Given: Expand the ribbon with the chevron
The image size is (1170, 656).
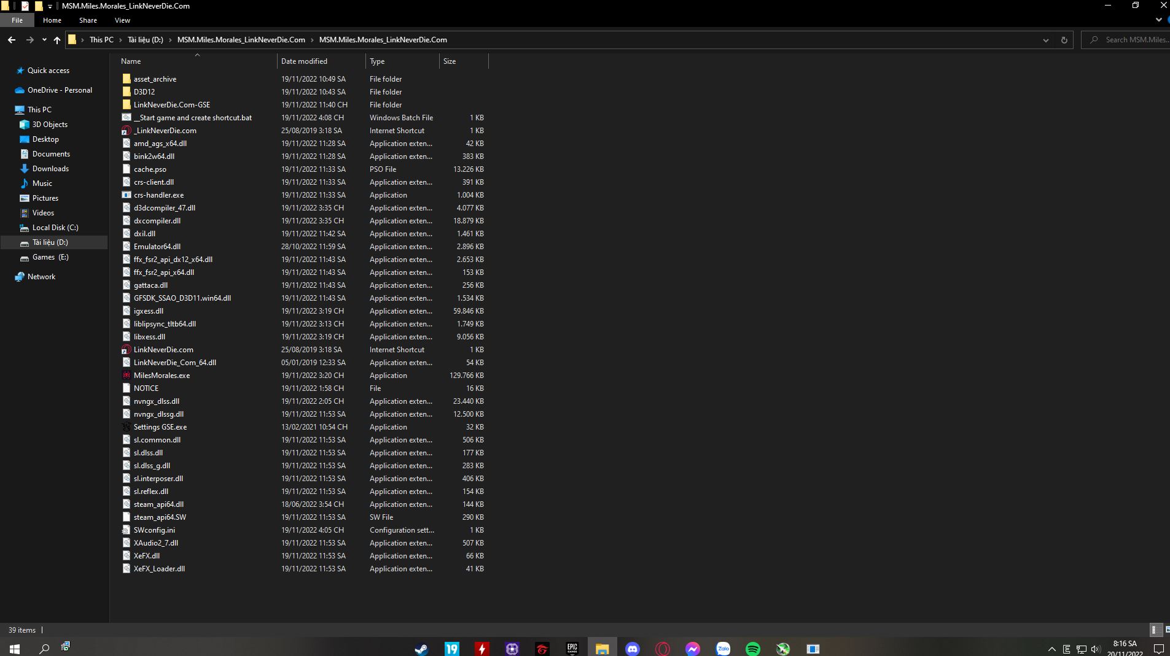Looking at the screenshot, I should coord(1158,20).
